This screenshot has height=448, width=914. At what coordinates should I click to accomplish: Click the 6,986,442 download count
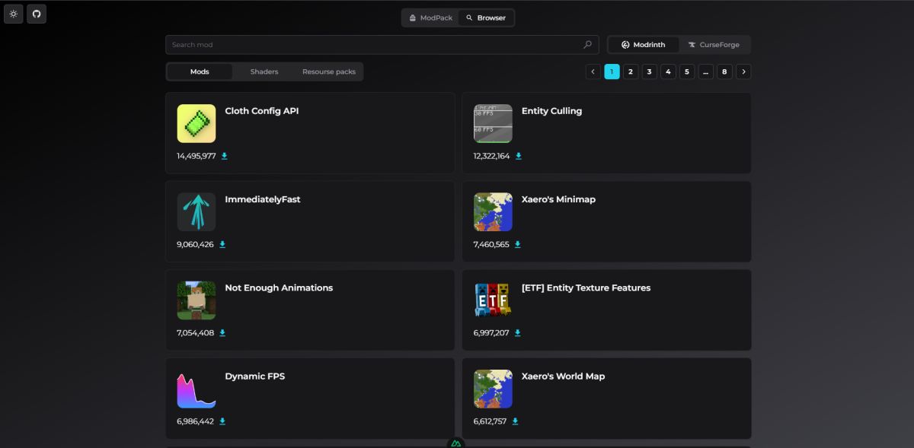(x=195, y=421)
